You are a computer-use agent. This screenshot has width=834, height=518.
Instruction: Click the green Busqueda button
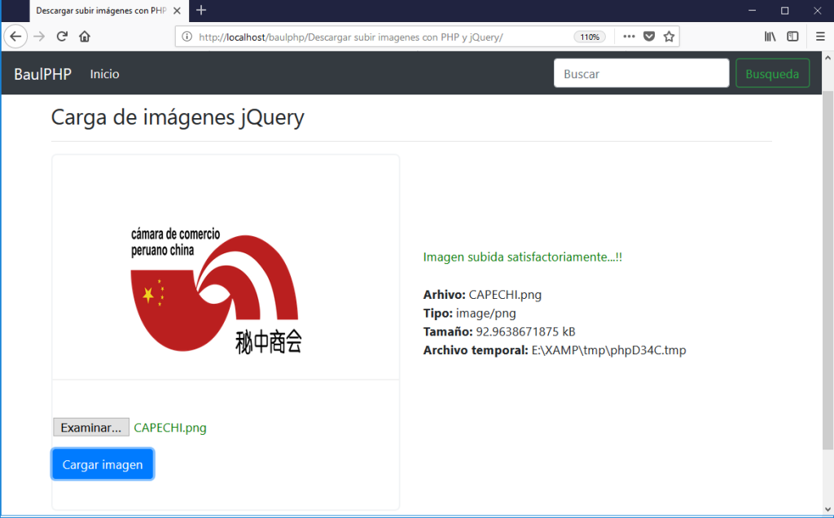[772, 73]
